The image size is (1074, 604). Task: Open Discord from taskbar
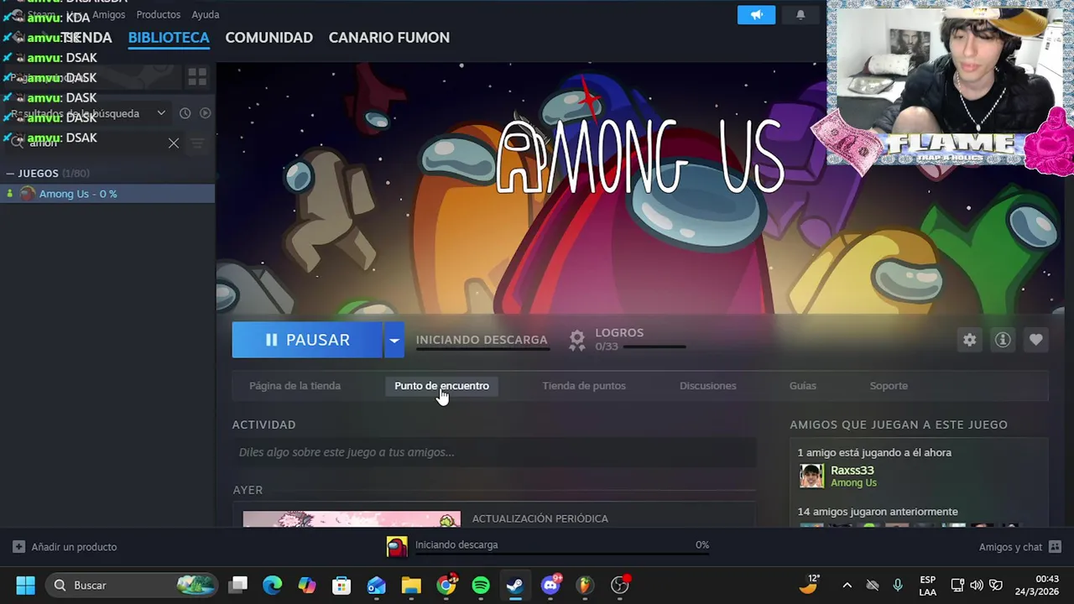(550, 585)
